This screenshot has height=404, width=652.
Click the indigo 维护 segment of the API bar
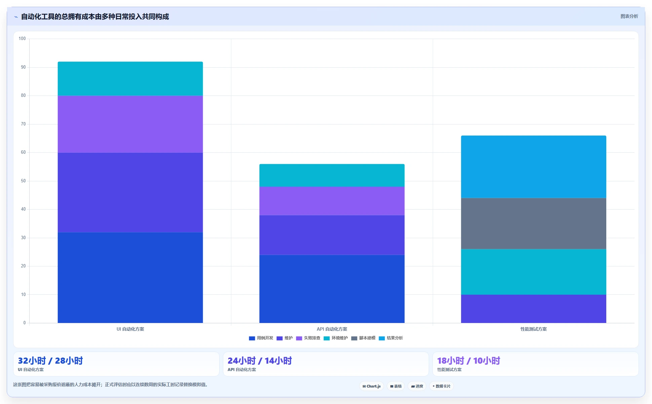332,235
